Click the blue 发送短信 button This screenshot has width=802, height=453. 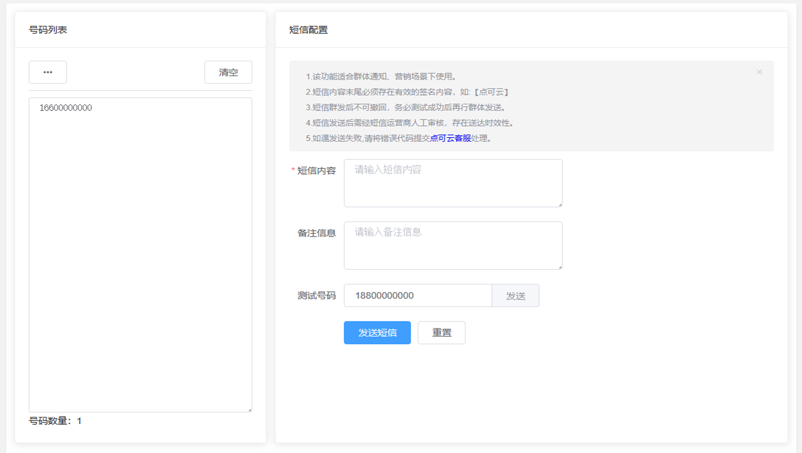click(x=377, y=333)
